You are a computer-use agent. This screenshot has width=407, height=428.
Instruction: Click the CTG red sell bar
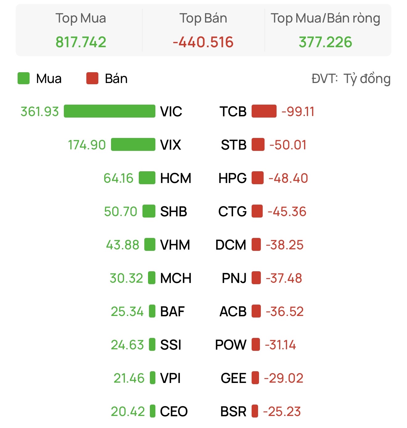(x=257, y=211)
